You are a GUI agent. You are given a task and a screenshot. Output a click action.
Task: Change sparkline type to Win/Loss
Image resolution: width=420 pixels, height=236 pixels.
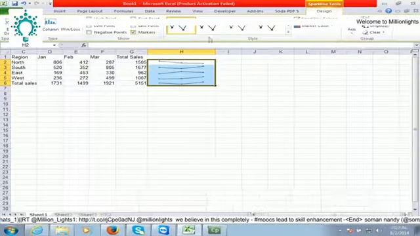(x=70, y=29)
